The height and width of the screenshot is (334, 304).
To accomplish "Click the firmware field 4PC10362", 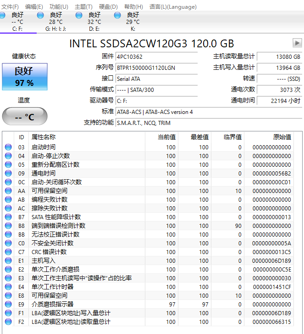I will click(x=157, y=57).
